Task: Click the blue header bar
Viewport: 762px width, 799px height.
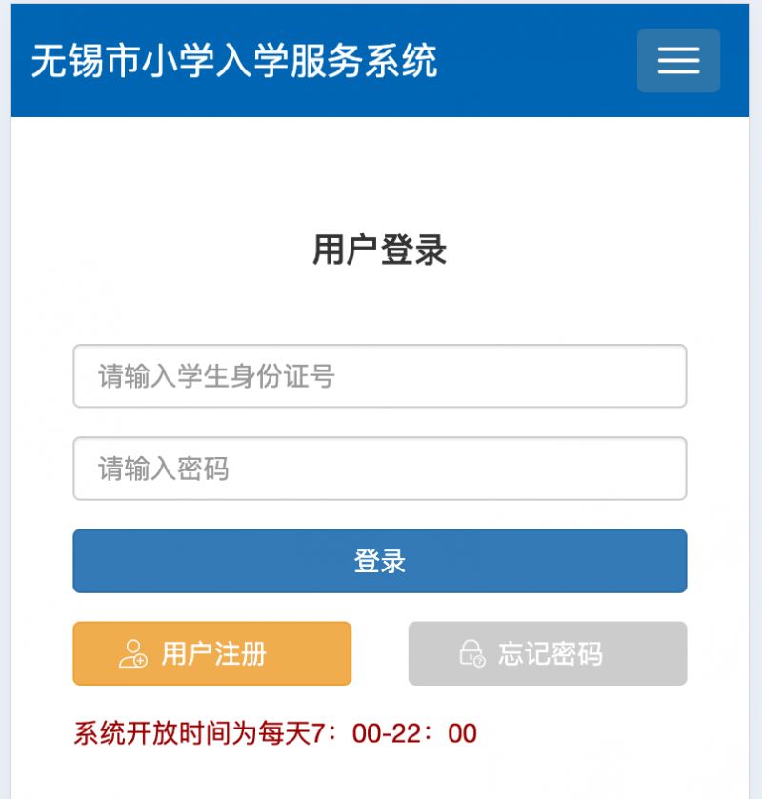Action: pyautogui.click(x=380, y=60)
